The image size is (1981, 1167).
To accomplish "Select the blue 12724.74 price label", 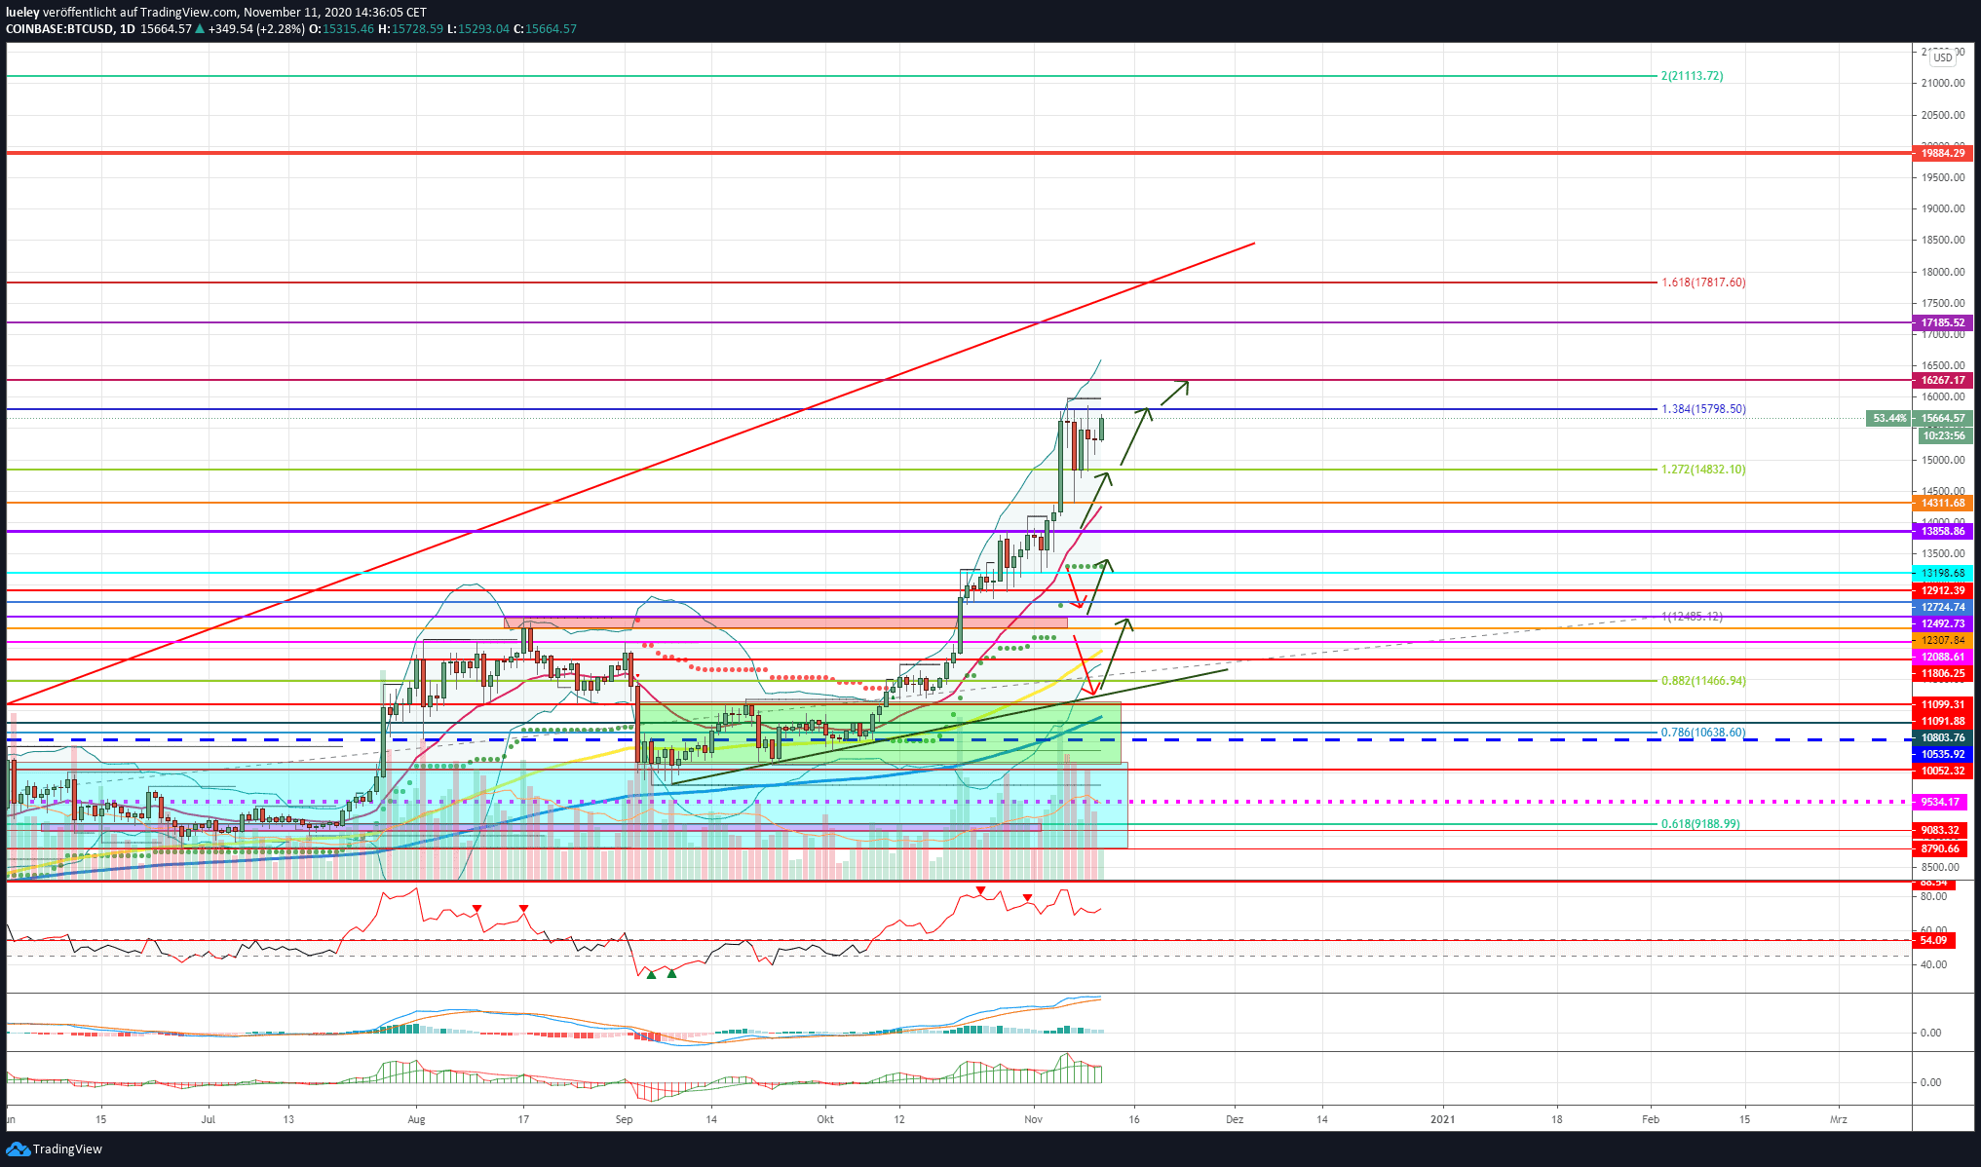I will pos(1943,607).
